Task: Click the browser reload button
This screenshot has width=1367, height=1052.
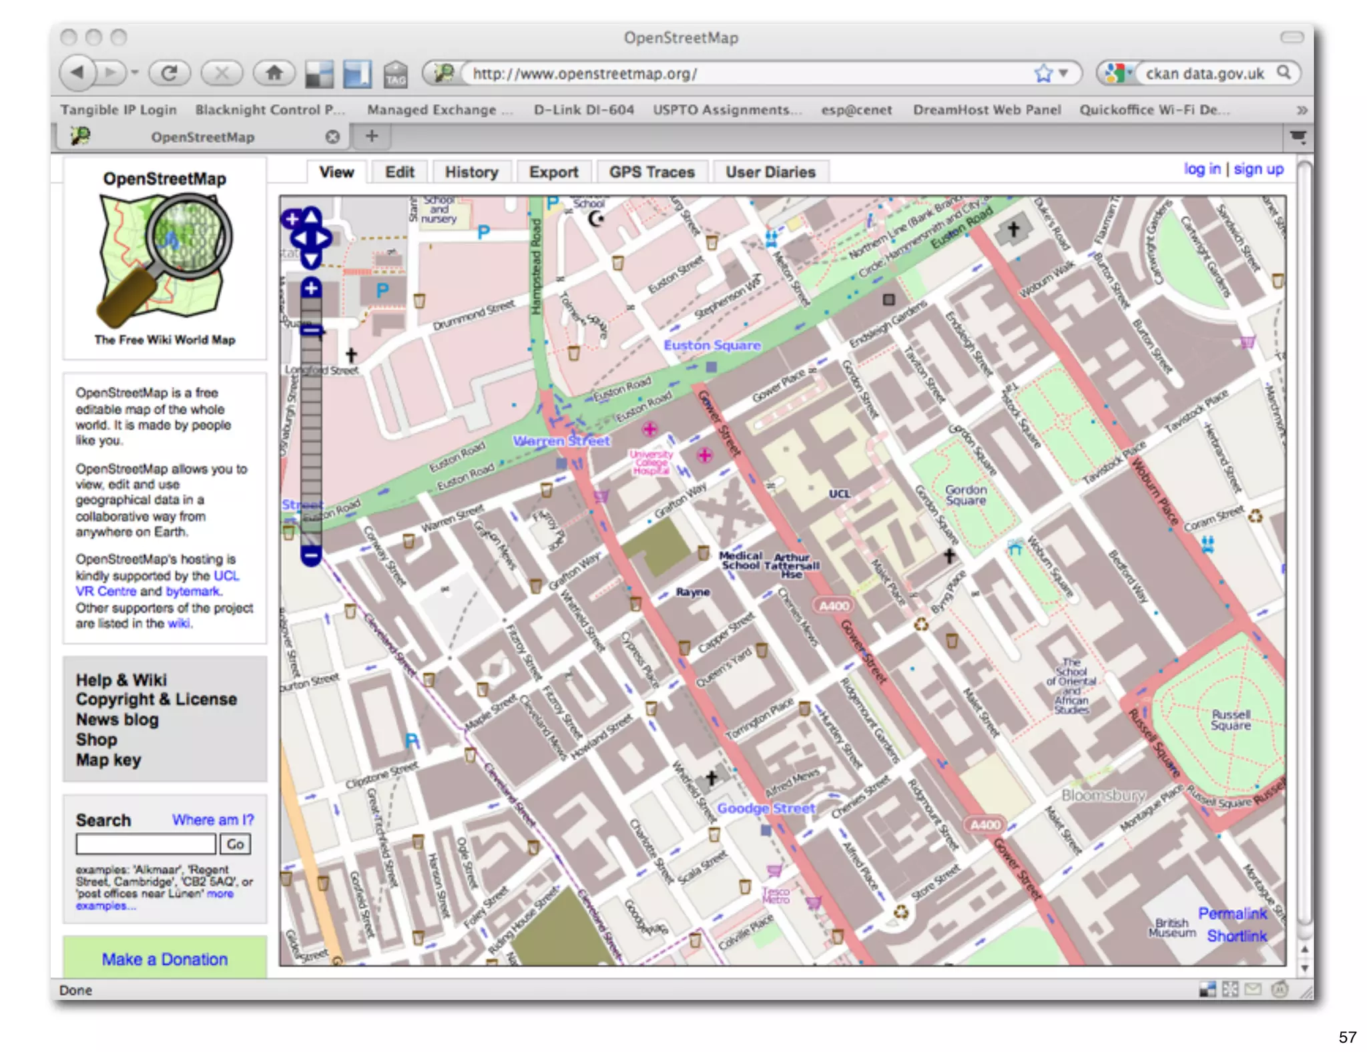Action: pos(169,73)
